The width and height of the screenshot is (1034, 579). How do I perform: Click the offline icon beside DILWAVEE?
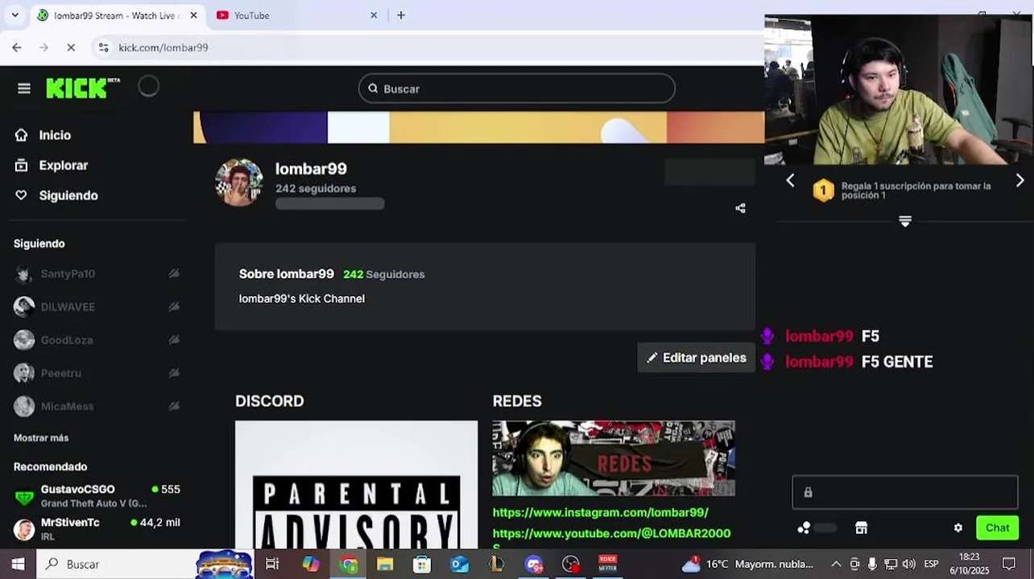click(x=174, y=306)
